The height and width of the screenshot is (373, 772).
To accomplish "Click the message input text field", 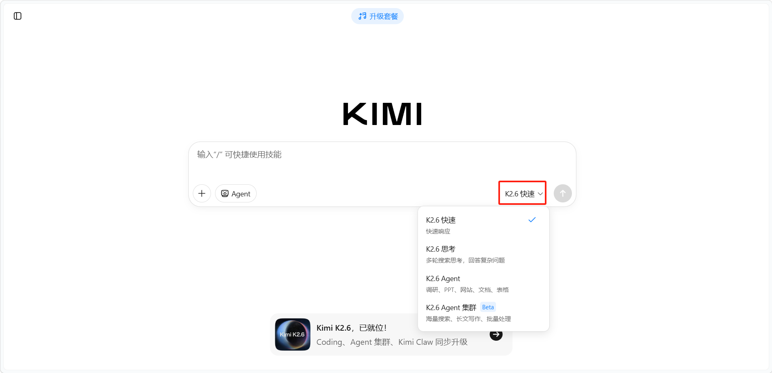I will [x=382, y=161].
